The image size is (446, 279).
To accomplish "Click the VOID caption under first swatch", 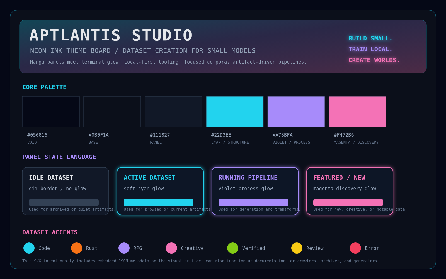I will tap(32, 142).
